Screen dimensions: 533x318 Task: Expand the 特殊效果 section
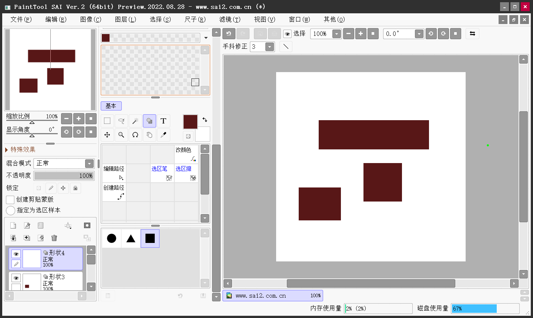[x=21, y=149]
